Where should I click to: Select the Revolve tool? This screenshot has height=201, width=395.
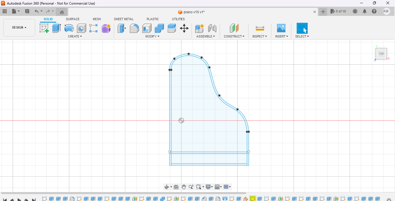pos(69,28)
